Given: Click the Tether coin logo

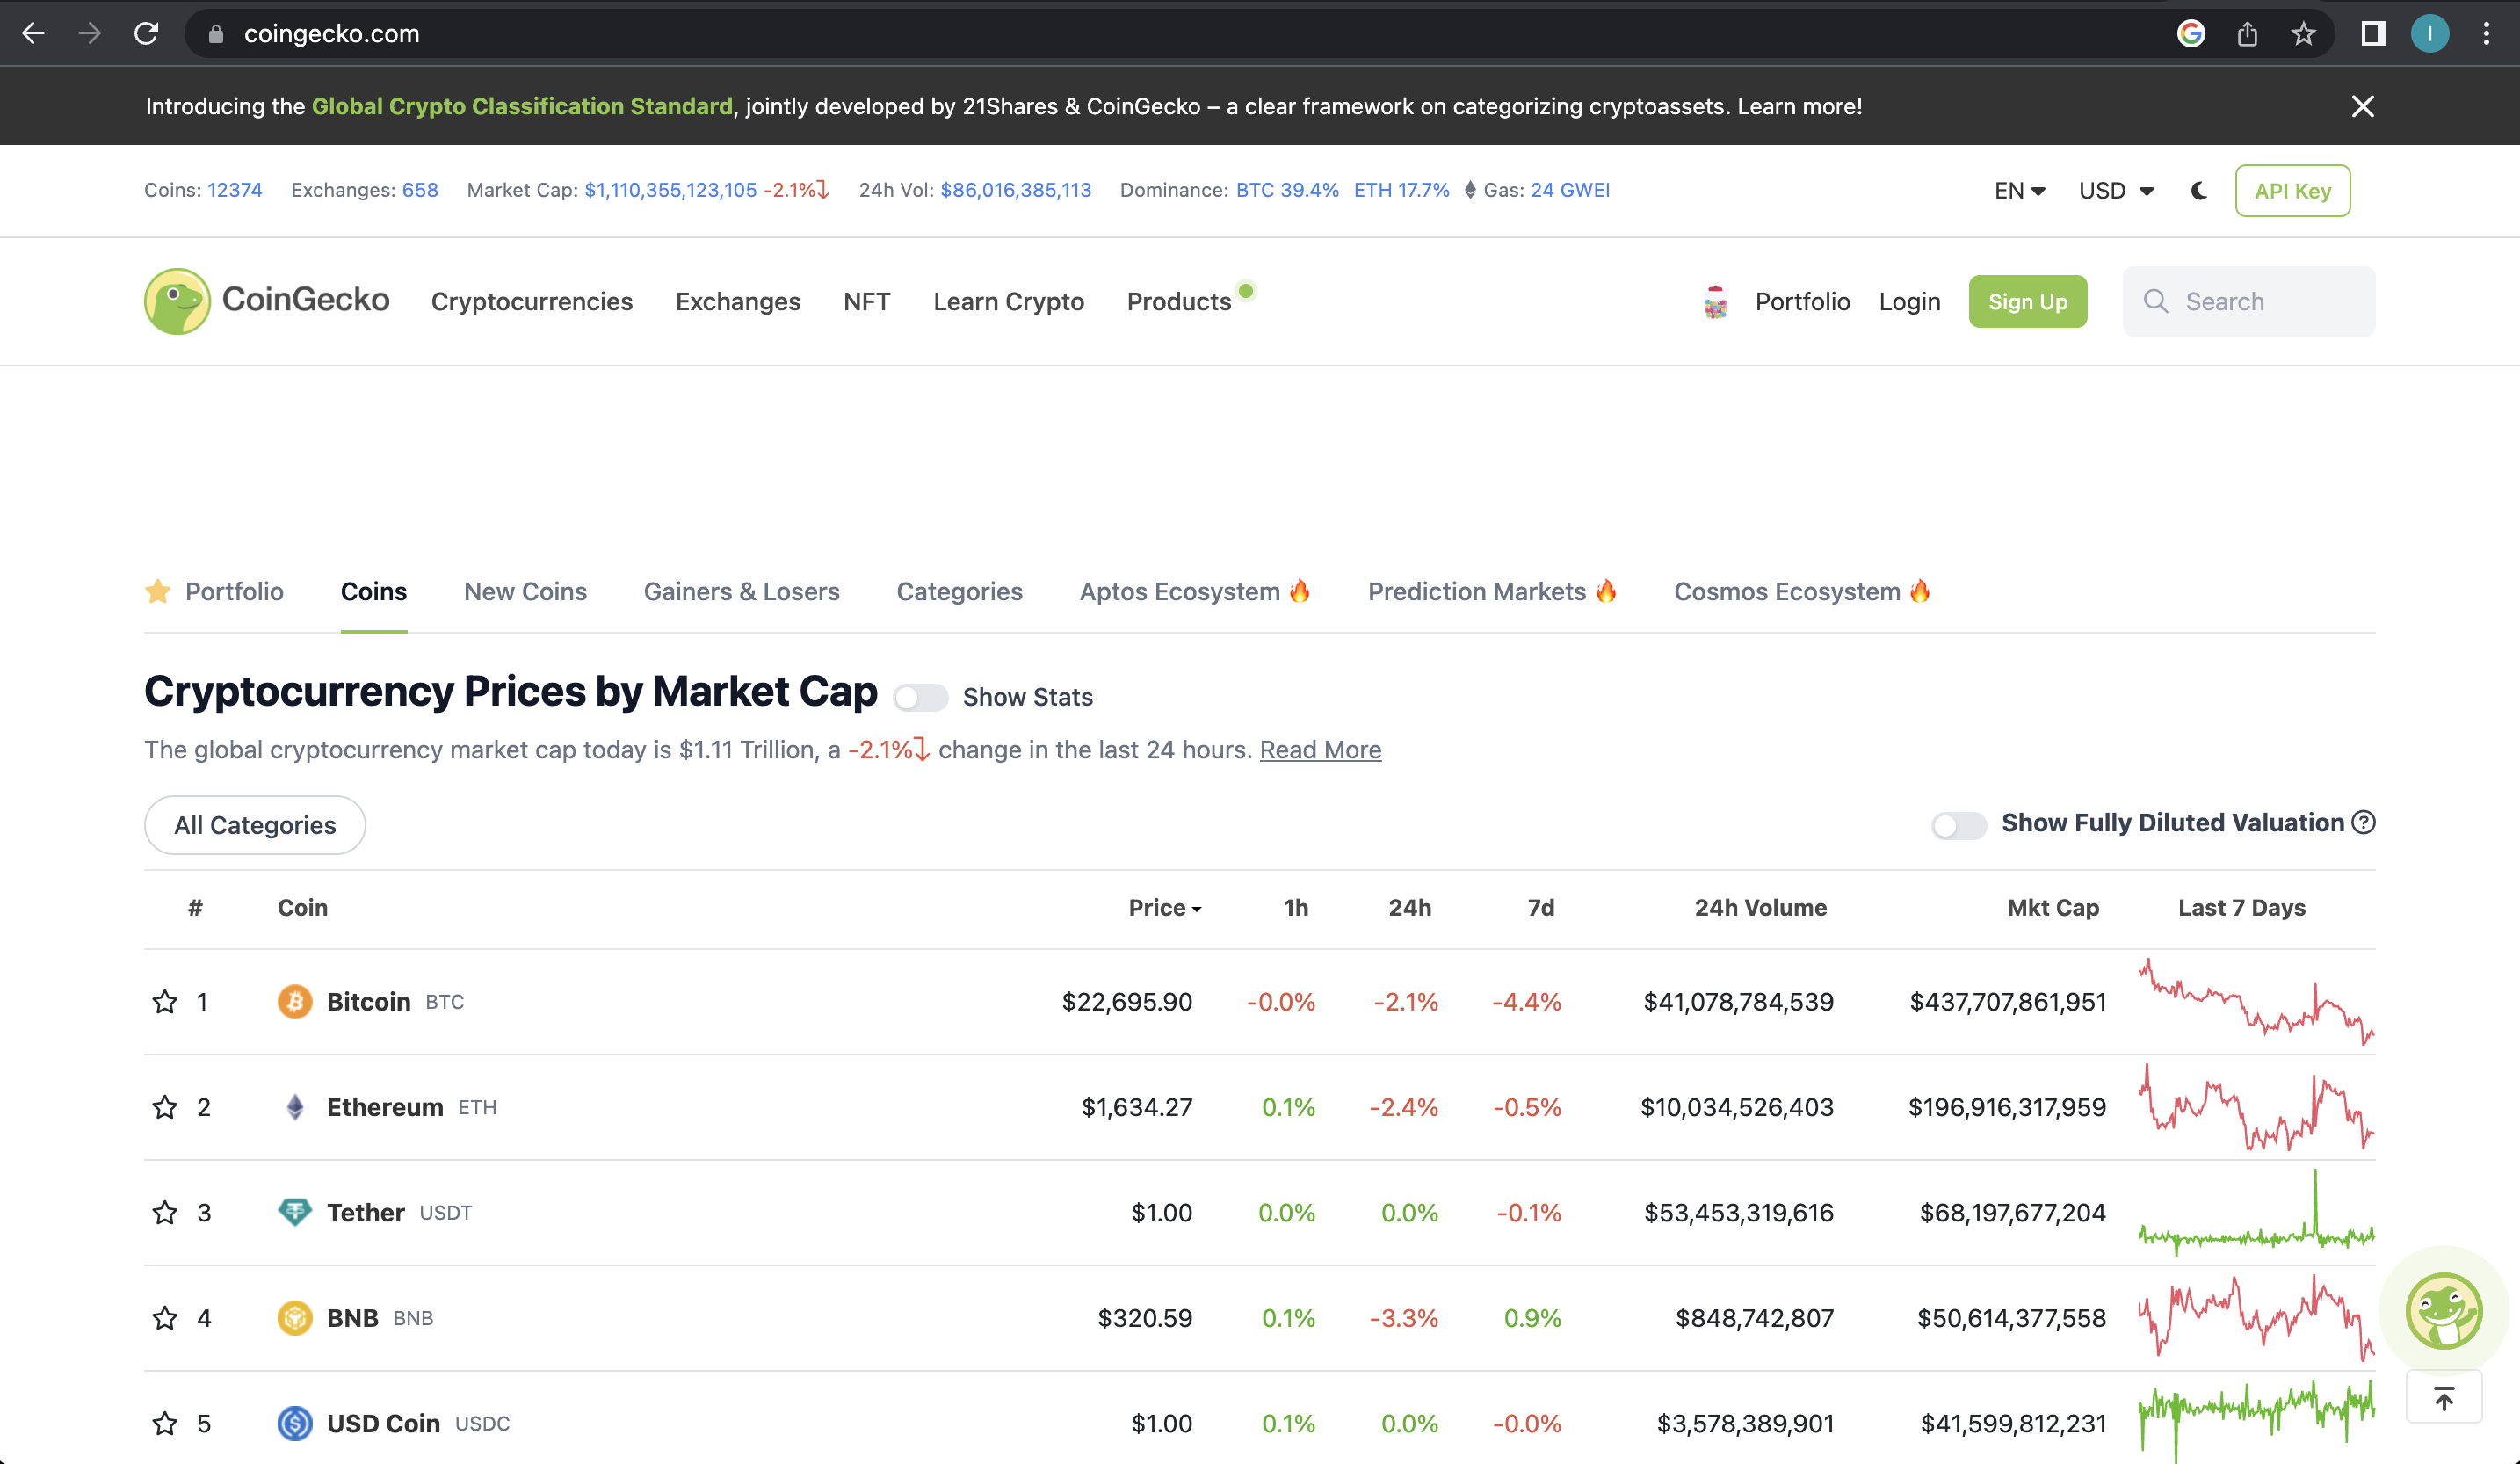Looking at the screenshot, I should point(295,1212).
